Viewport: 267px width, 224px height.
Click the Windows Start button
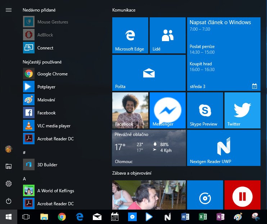pos(9,217)
